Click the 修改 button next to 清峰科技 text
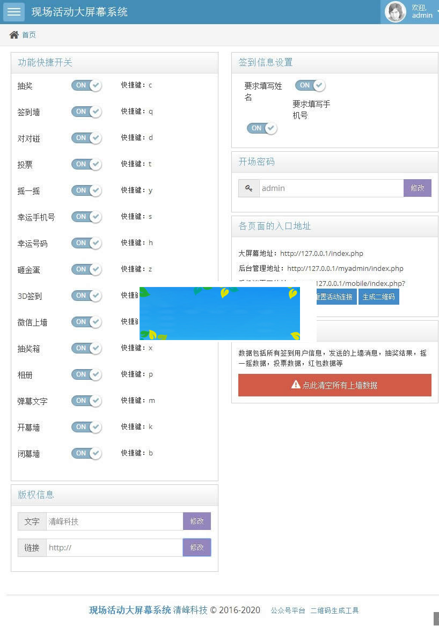Image resolution: width=439 pixels, height=626 pixels. coord(197,521)
